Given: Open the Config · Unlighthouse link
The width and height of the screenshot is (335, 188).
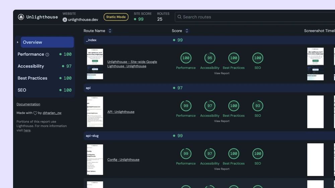Looking at the screenshot, I should coord(123,160).
